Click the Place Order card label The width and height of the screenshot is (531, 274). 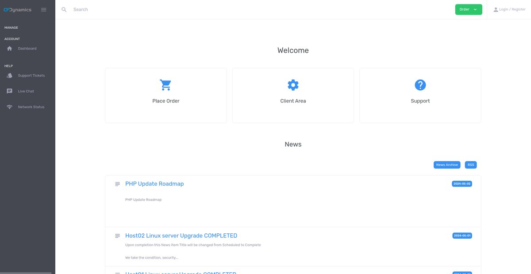point(166,101)
